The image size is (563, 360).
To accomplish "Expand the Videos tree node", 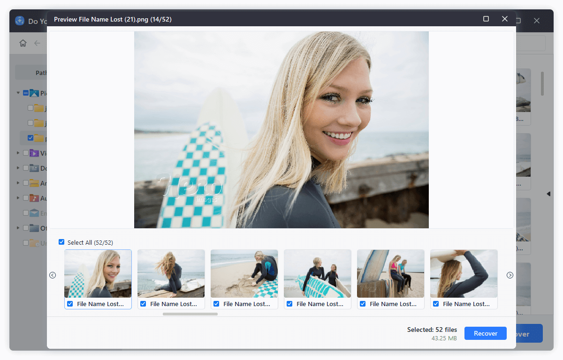I will coord(18,153).
